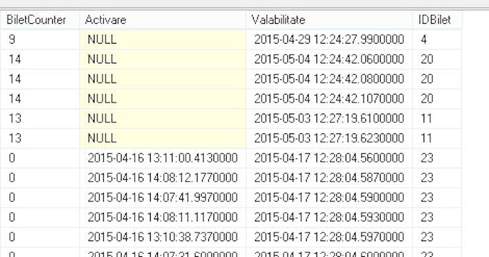Select BiletCounter 14 in the 12:24:42.0800000 row
This screenshot has width=489, height=257.
tap(40, 79)
